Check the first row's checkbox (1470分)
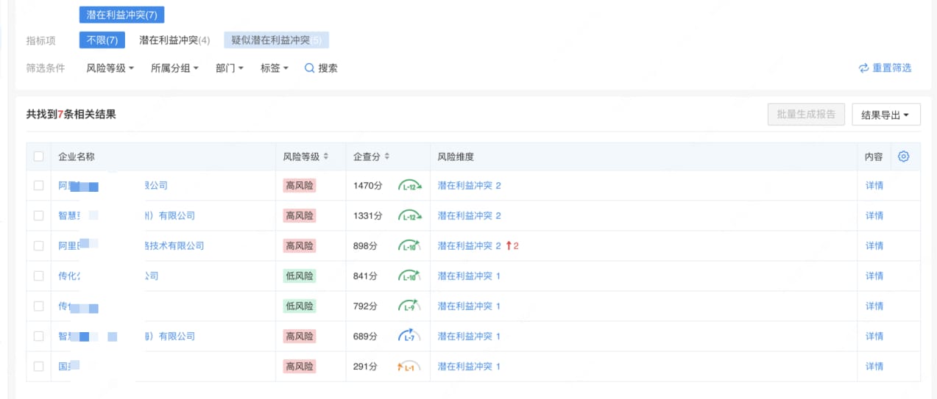 [x=39, y=186]
